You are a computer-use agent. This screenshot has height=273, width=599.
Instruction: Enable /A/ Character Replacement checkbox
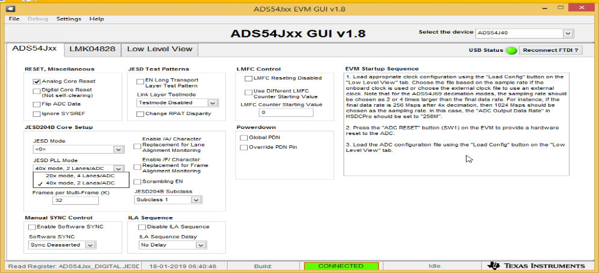pyautogui.click(x=137, y=146)
